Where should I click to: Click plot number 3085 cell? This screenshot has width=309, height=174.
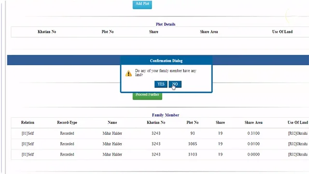(x=193, y=144)
